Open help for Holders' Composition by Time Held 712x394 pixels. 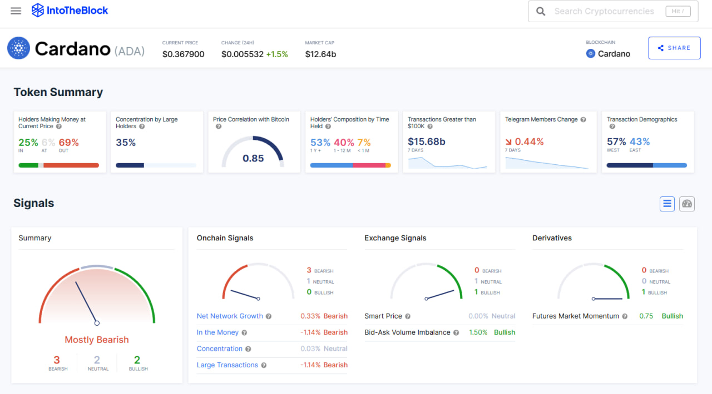click(328, 127)
